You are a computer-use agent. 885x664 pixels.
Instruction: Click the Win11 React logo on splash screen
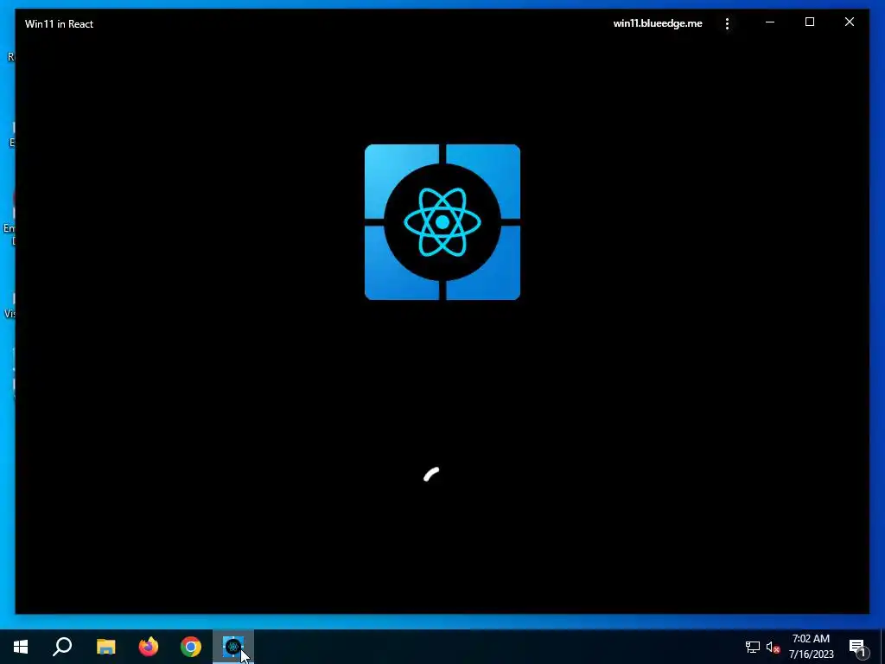click(x=442, y=222)
